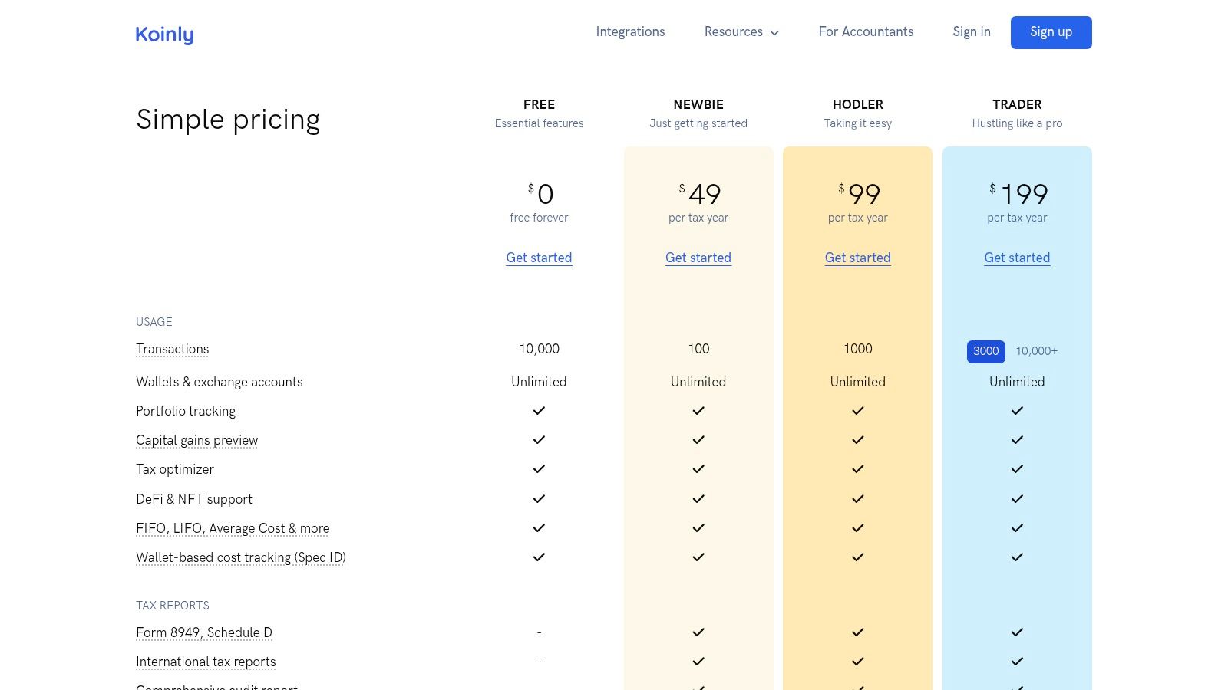The image size is (1228, 690).
Task: Click the Free plan Form 8949 dash
Action: 539,632
